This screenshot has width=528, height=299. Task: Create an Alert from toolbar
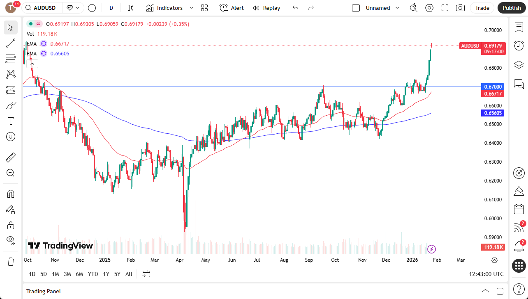[232, 8]
